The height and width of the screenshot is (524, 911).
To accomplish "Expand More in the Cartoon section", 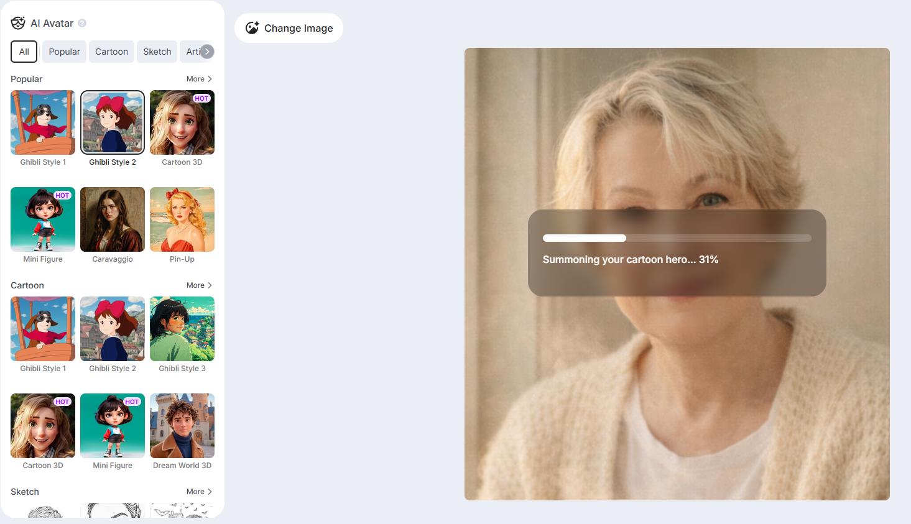I will click(x=199, y=285).
